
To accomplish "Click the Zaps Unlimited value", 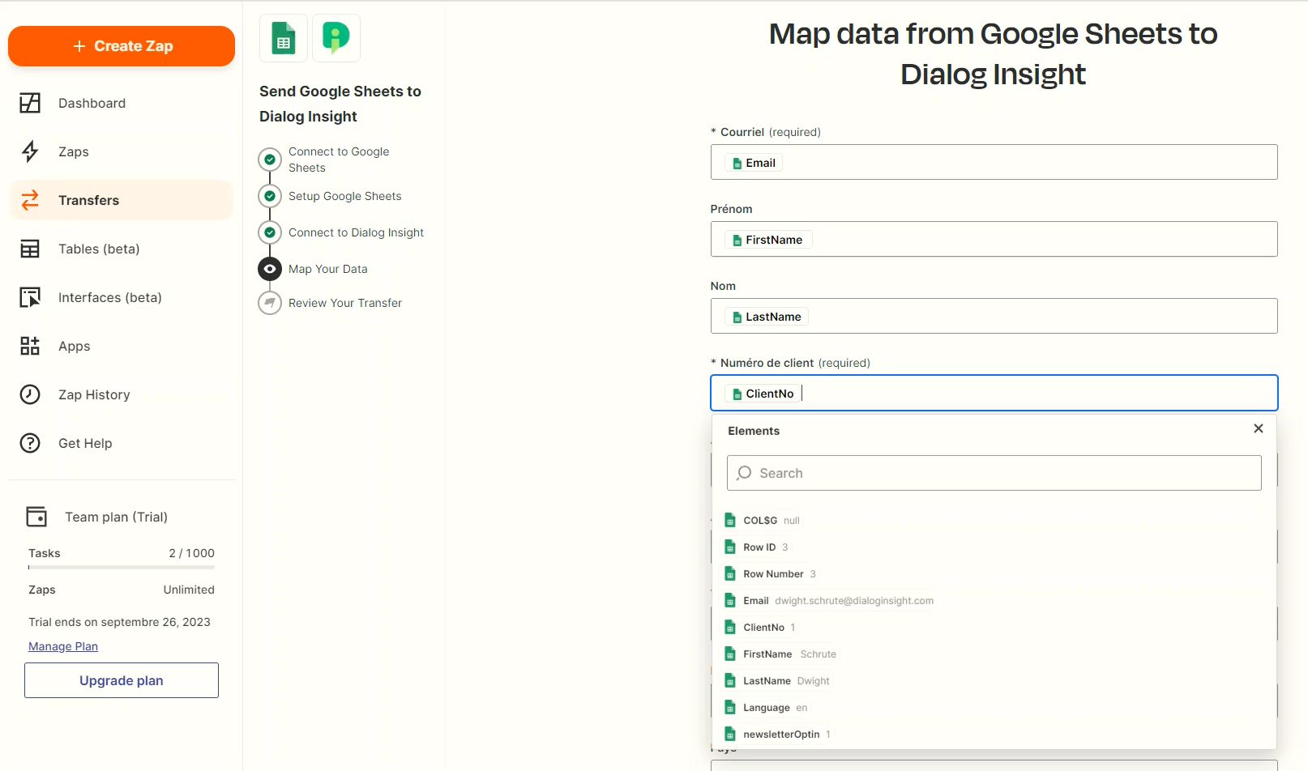I will point(189,590).
